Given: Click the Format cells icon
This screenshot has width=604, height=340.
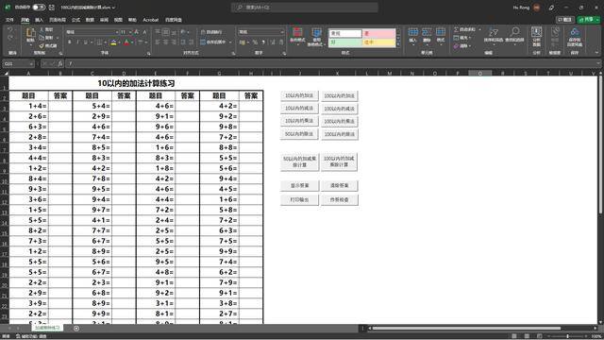Looking at the screenshot, I should [441, 32].
